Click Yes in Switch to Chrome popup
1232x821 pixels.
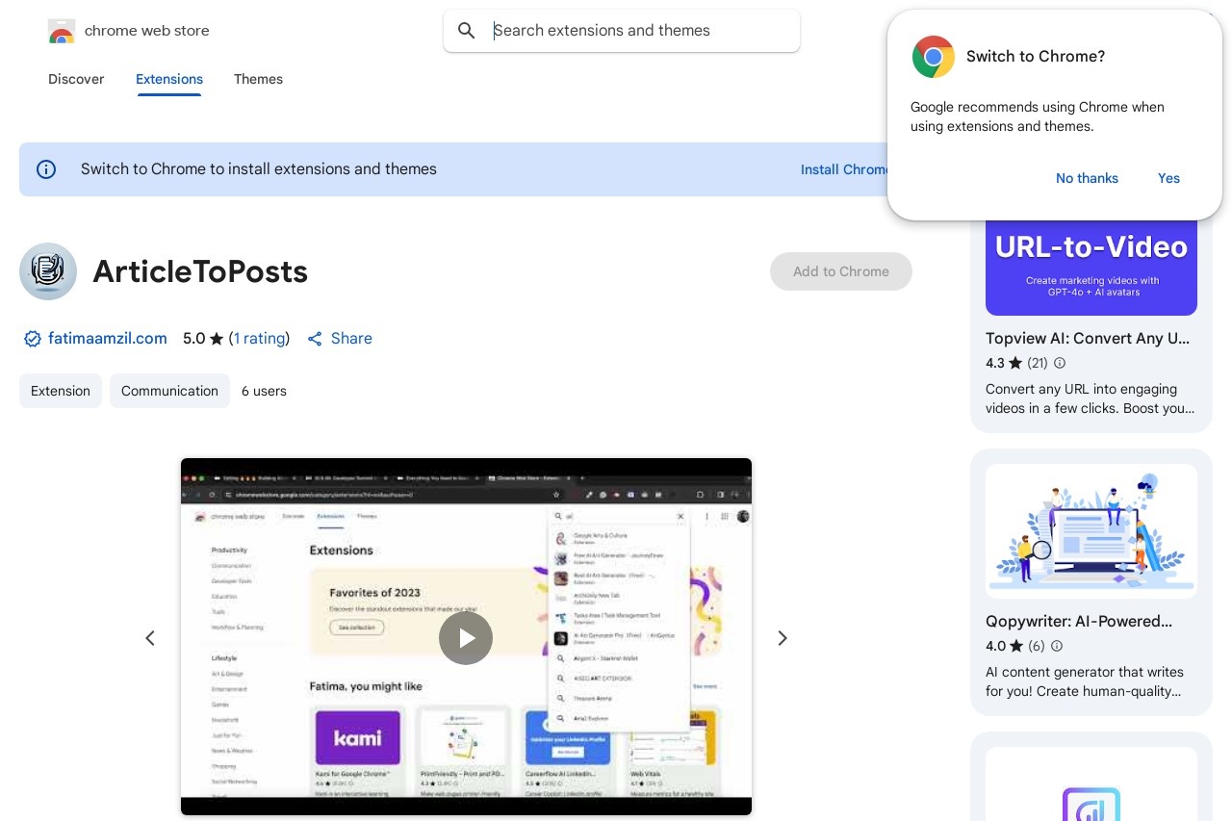click(1168, 178)
